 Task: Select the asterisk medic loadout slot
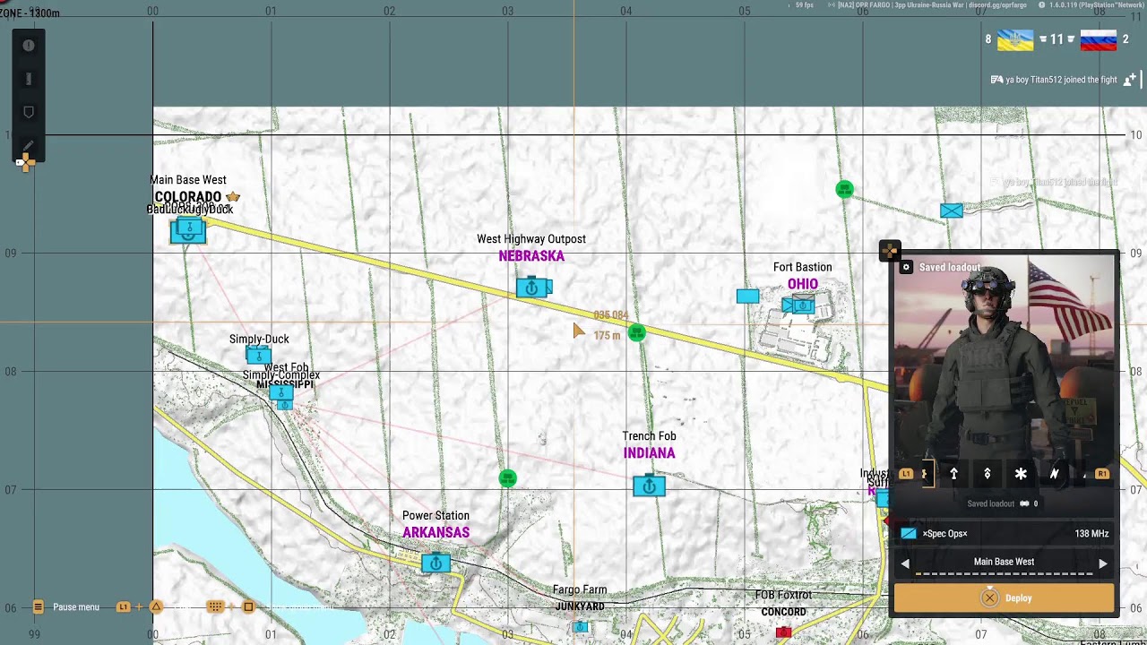(x=1021, y=474)
